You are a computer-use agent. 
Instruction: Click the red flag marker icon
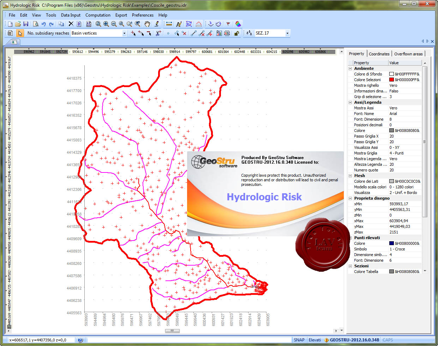pyautogui.click(x=228, y=24)
